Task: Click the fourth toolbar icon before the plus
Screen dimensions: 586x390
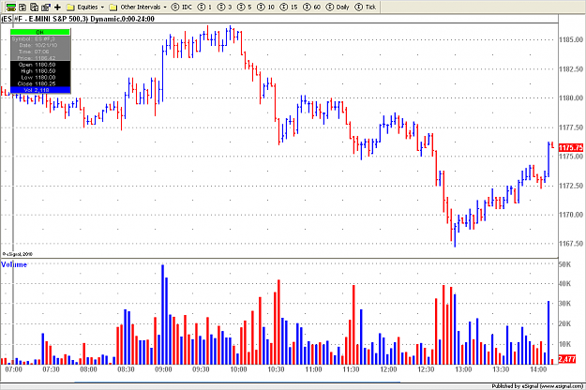Action: pyautogui.click(x=46, y=7)
